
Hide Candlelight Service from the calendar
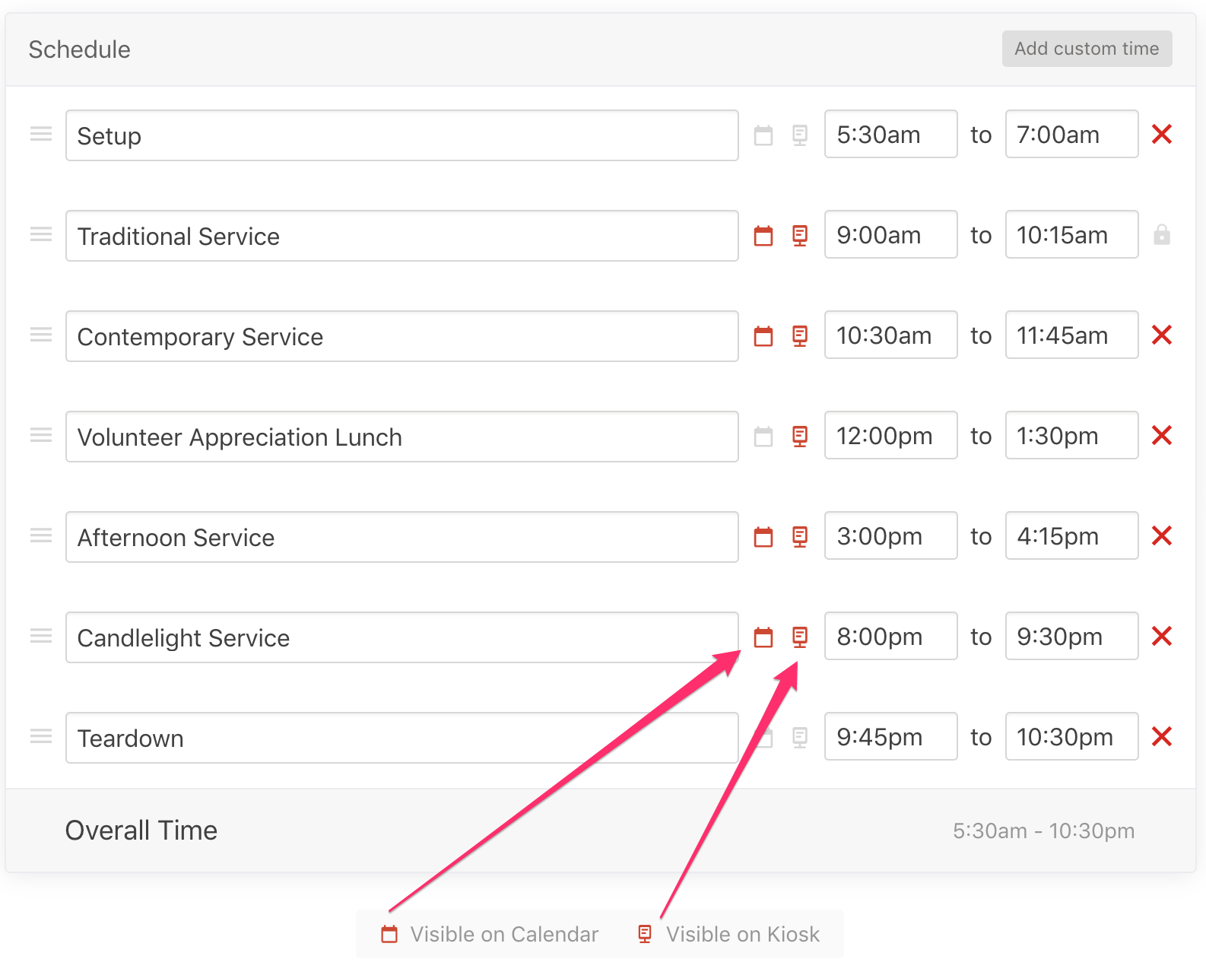point(763,637)
